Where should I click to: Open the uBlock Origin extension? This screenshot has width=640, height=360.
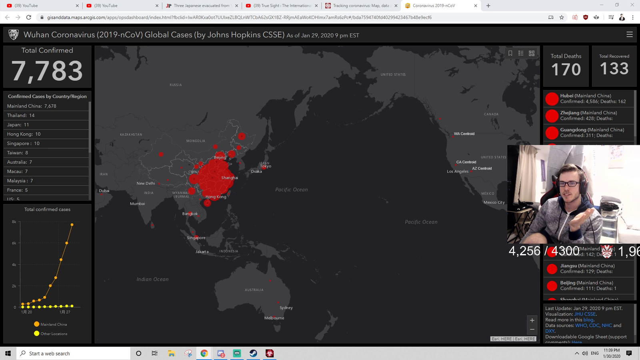point(586,17)
